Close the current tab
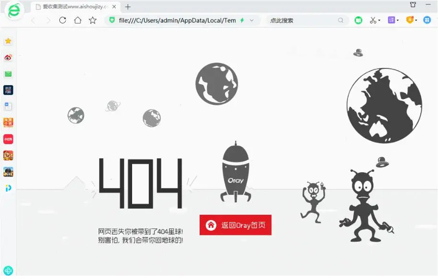This screenshot has height=279, width=438. [x=114, y=7]
